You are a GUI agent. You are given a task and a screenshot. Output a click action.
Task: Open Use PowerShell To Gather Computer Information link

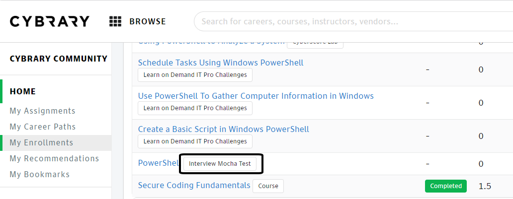coord(256,96)
